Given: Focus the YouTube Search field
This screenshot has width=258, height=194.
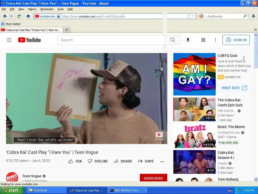Looking at the screenshot, I should click(111, 40).
